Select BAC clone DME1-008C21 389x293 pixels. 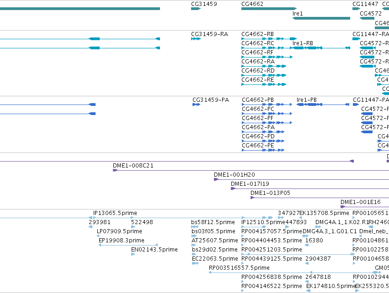[133, 166]
